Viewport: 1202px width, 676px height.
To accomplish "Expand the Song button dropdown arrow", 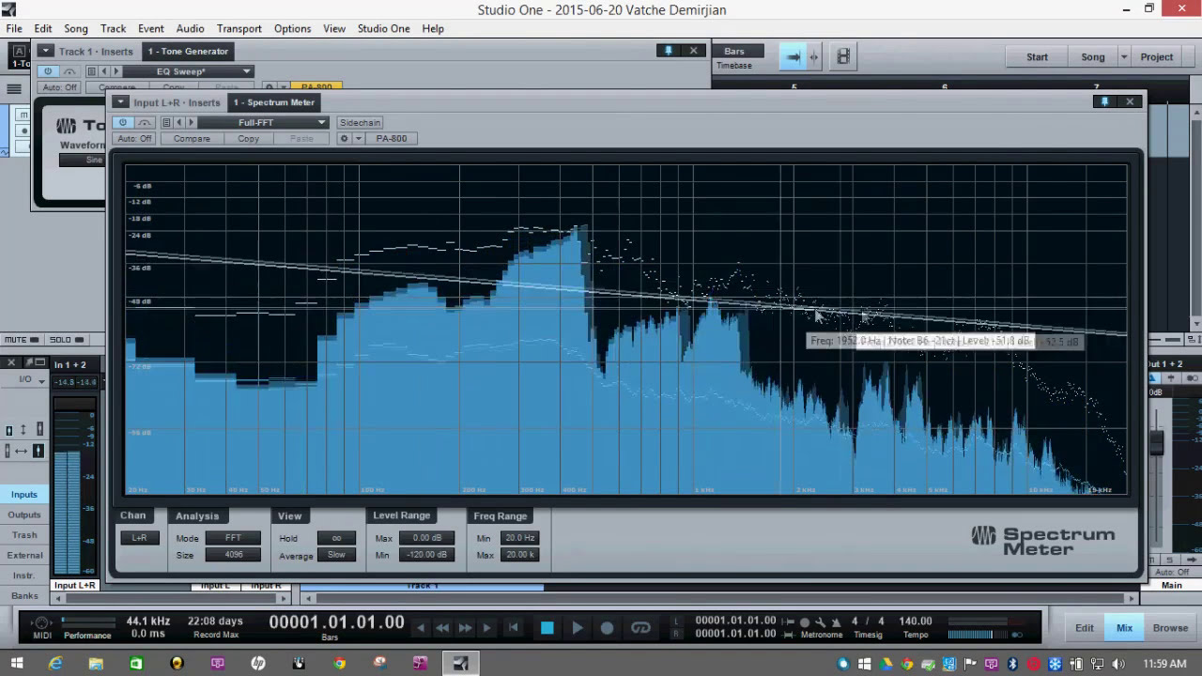I will click(1123, 56).
